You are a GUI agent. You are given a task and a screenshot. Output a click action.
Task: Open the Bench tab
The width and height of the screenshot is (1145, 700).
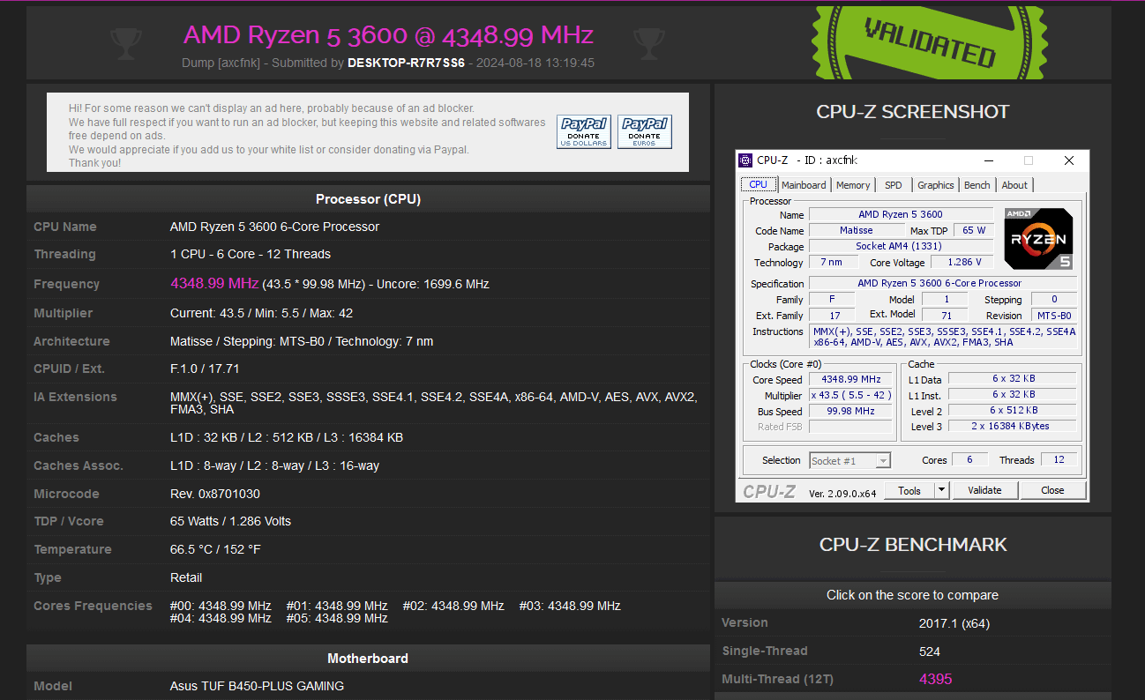[977, 185]
